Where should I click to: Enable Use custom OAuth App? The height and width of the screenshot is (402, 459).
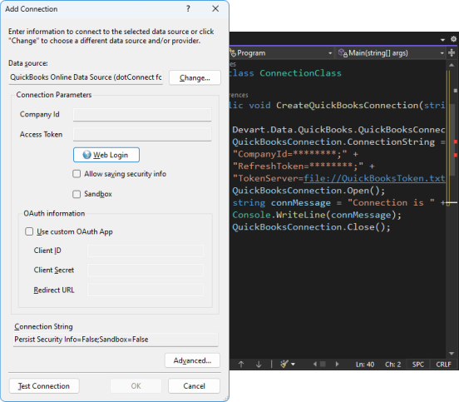(29, 231)
